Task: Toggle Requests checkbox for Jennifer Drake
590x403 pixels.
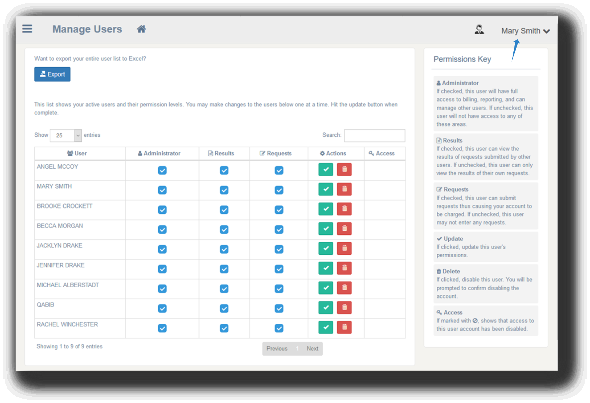Action: click(279, 269)
